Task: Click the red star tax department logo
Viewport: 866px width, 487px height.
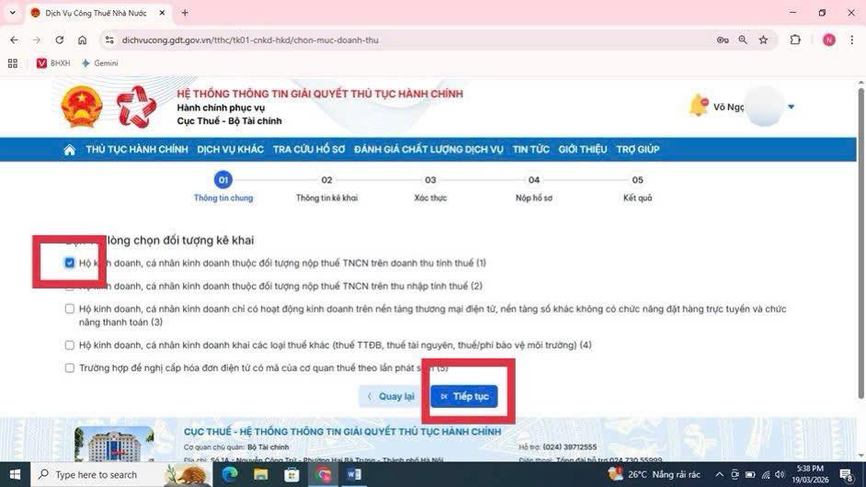Action: click(136, 108)
